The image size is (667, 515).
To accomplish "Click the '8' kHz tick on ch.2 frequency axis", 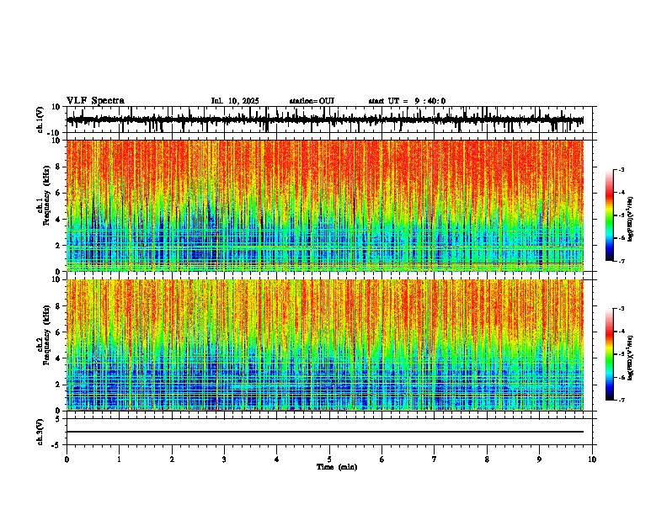I will point(59,306).
